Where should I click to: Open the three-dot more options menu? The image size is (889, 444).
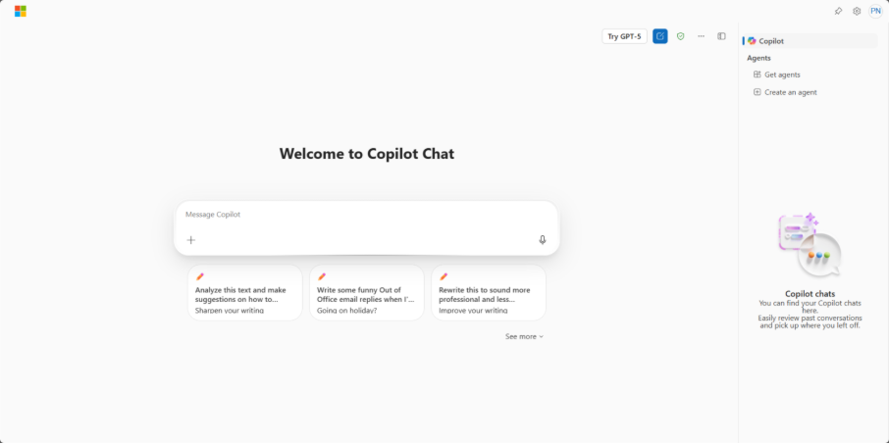coord(702,36)
